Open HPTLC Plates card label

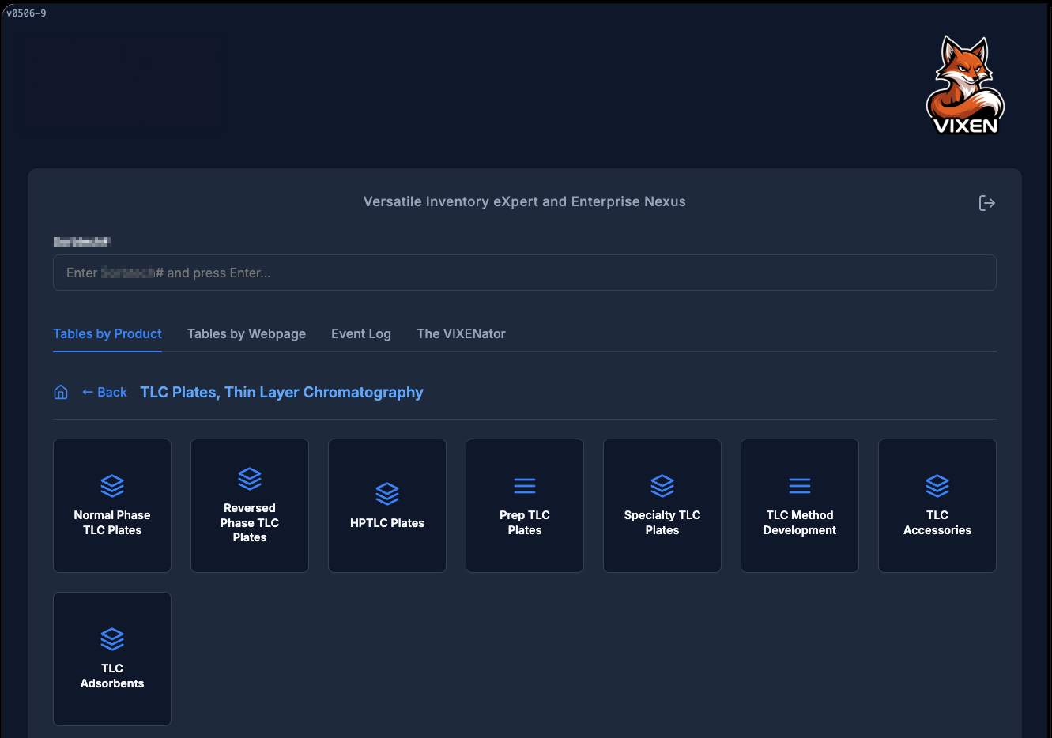click(387, 523)
